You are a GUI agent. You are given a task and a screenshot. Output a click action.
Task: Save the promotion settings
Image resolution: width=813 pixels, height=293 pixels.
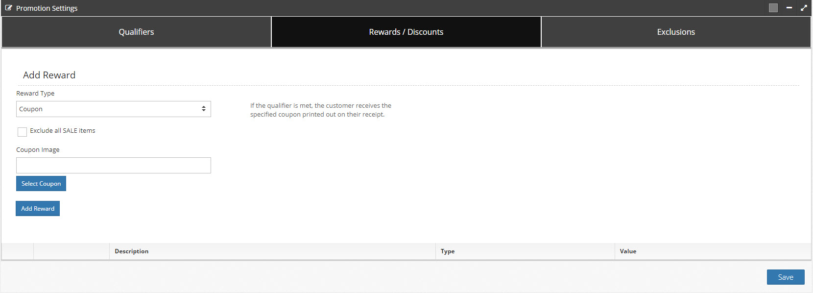click(785, 277)
